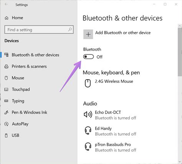Viewport: 182px width, 164px height.
Task: Click the Ed Hardy headset icon
Action: (x=88, y=130)
